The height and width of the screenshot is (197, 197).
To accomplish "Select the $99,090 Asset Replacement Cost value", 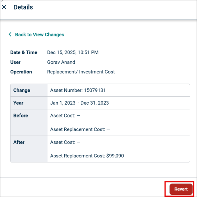I will point(115,156).
